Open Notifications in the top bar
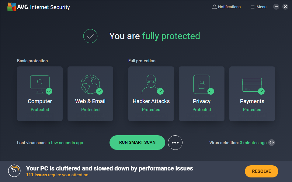The width and height of the screenshot is (292, 182). click(x=229, y=7)
